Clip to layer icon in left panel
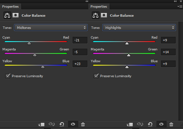 (41, 124)
